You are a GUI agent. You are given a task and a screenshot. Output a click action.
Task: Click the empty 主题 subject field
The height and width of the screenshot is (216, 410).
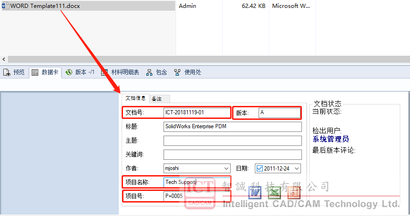[232, 141]
